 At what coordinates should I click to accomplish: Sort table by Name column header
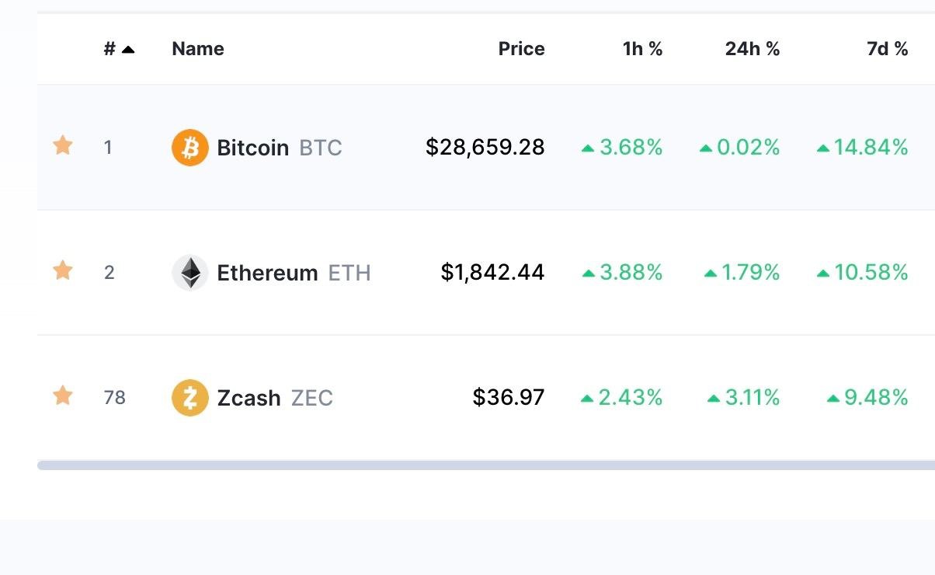coord(198,49)
